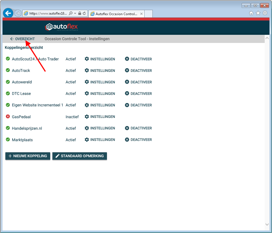Deactivate the Autowereld koppeling
This screenshot has height=233, width=272.
pos(138,82)
